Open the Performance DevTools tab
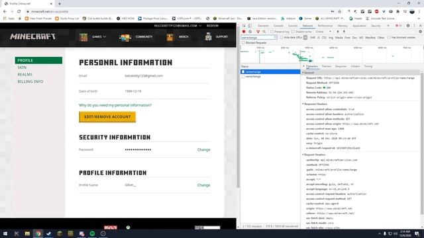 coord(325,26)
